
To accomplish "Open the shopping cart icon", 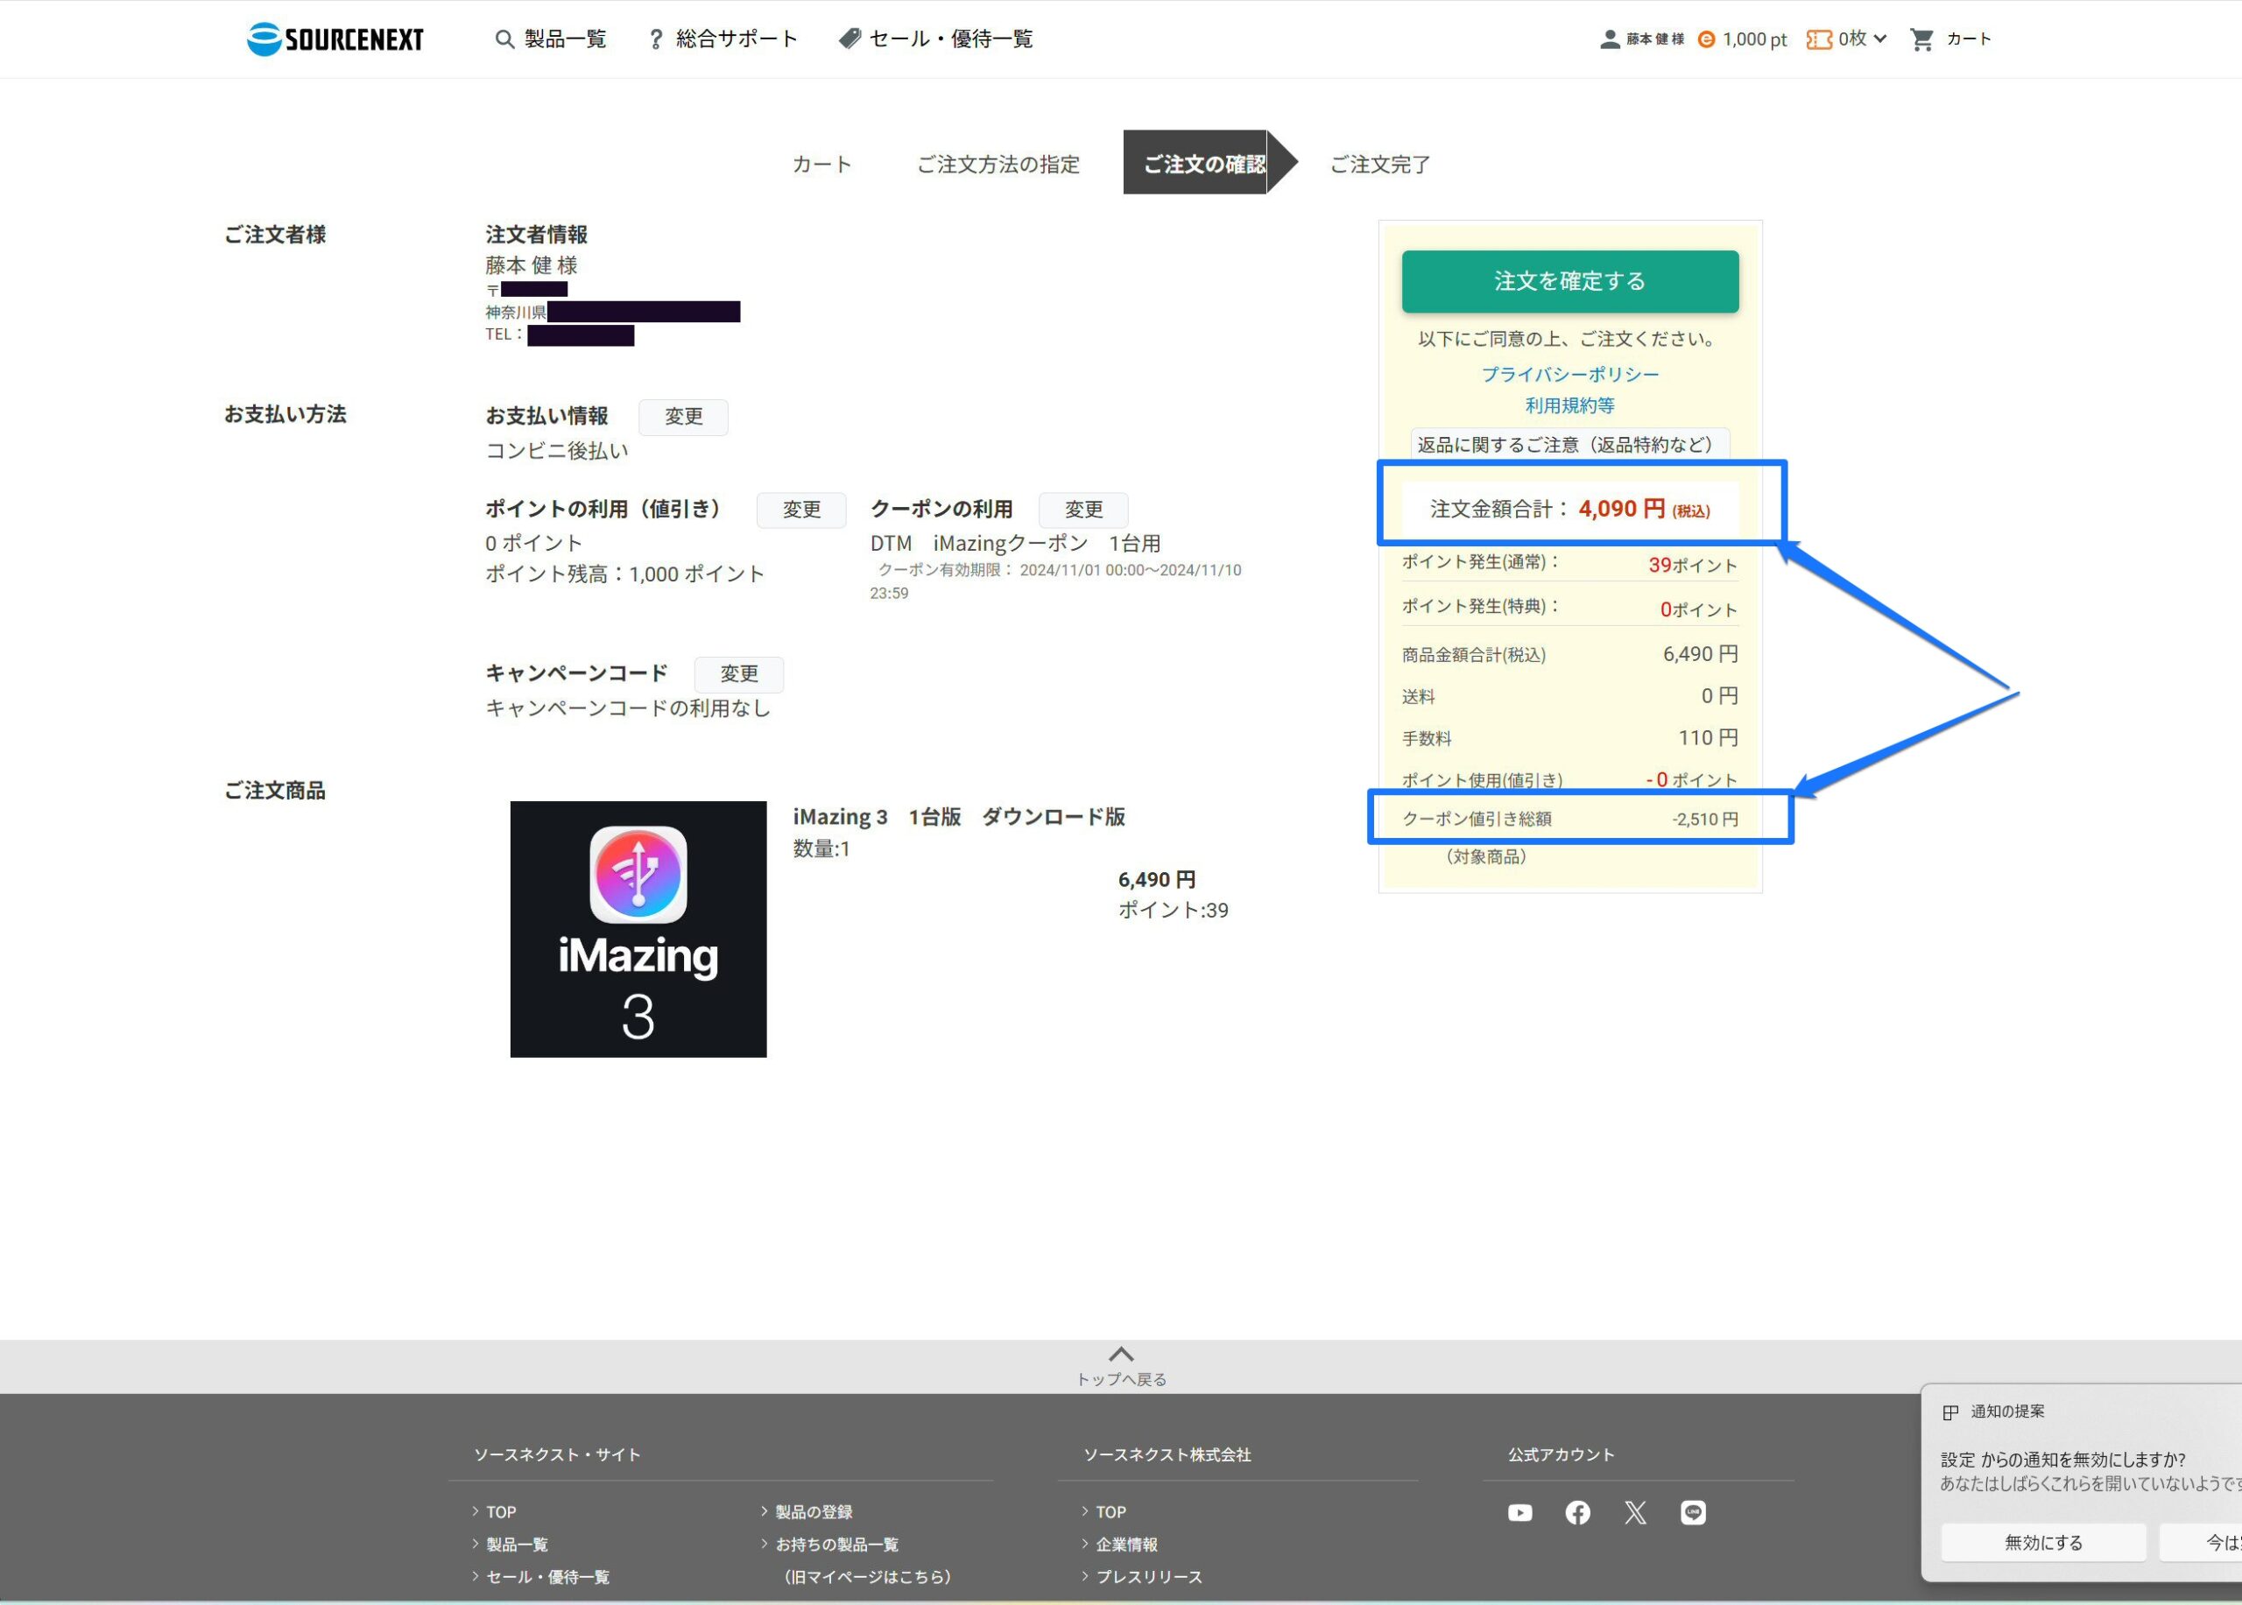I will tap(1921, 39).
